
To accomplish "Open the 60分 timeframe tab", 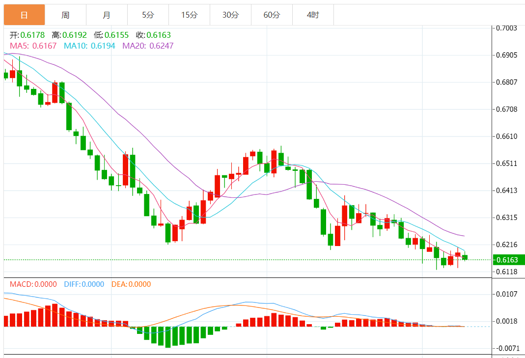I will (272, 15).
